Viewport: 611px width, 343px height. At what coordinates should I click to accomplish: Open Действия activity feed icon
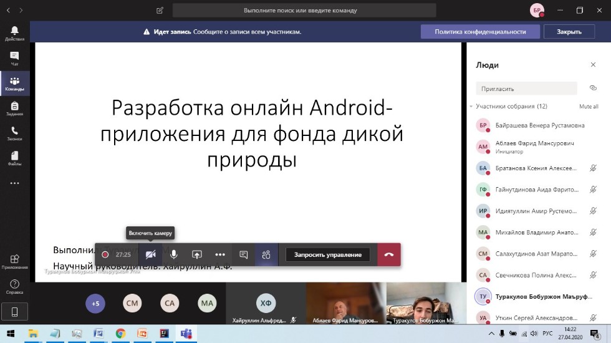click(x=14, y=33)
